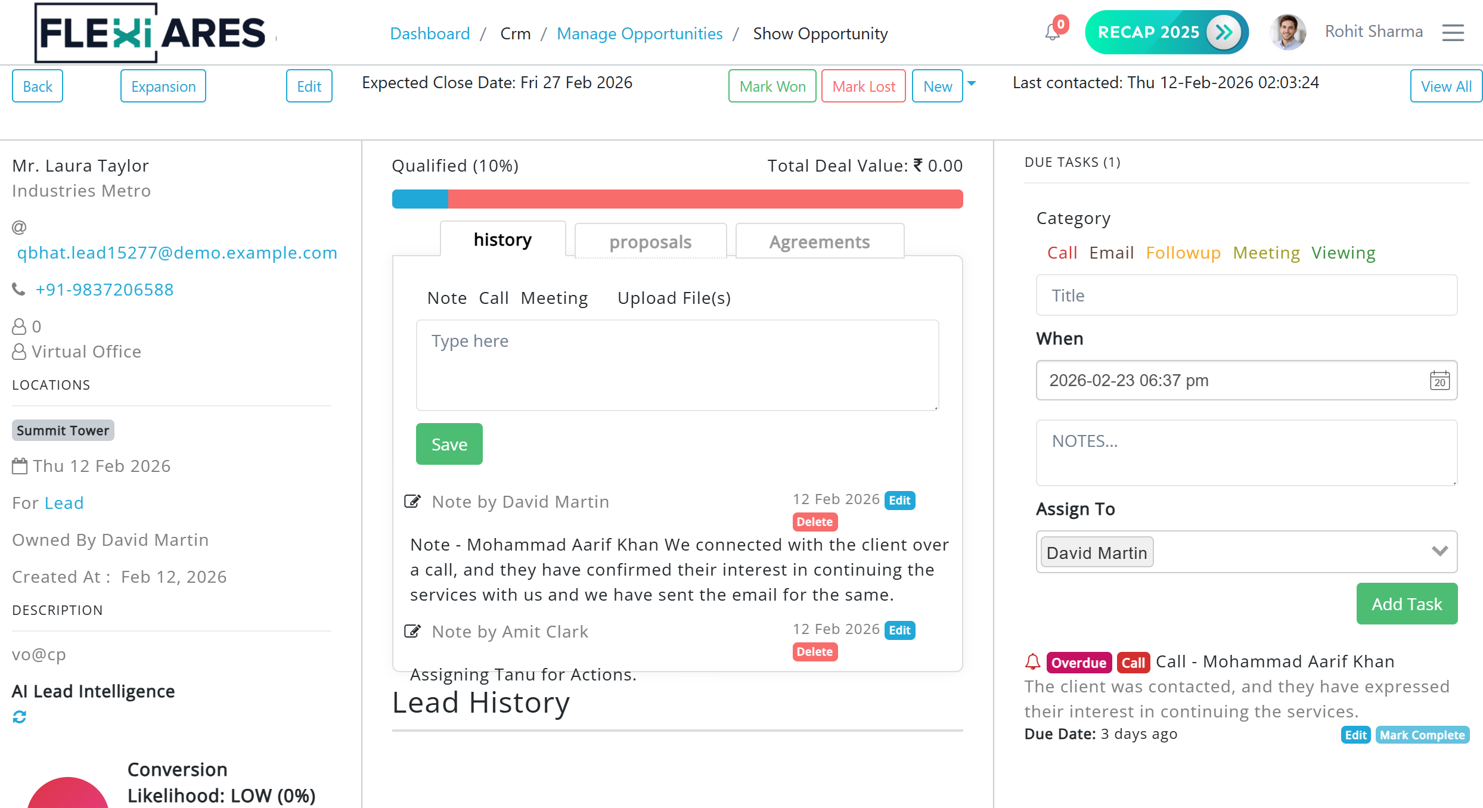Click the edit icon beside David Martin's note
The height and width of the screenshot is (808, 1483).
pyautogui.click(x=412, y=501)
